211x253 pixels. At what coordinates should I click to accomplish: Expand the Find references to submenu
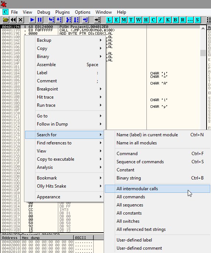click(x=65, y=143)
